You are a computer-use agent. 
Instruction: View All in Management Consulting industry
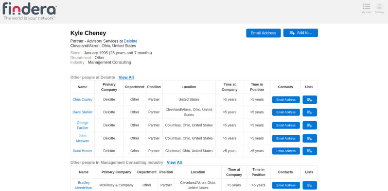[174, 162]
